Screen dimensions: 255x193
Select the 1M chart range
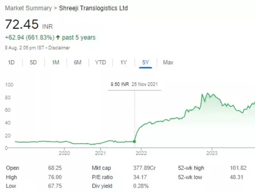(55, 62)
